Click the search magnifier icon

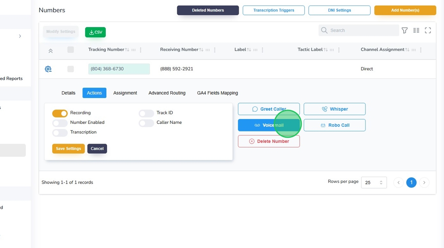click(324, 30)
